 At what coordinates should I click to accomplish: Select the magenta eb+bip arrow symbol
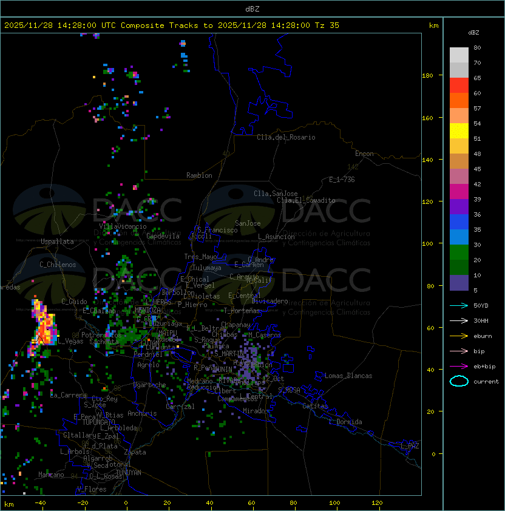pyautogui.click(x=459, y=367)
